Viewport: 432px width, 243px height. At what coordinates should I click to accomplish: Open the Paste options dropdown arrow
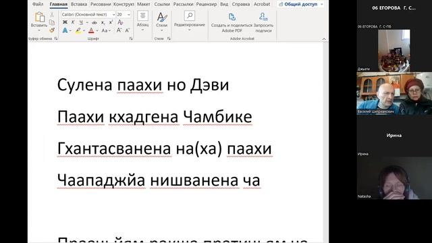39,30
